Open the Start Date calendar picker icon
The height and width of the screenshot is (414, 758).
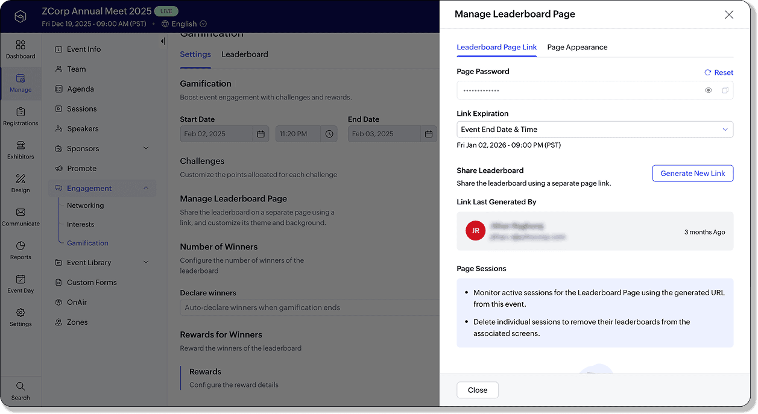261,134
